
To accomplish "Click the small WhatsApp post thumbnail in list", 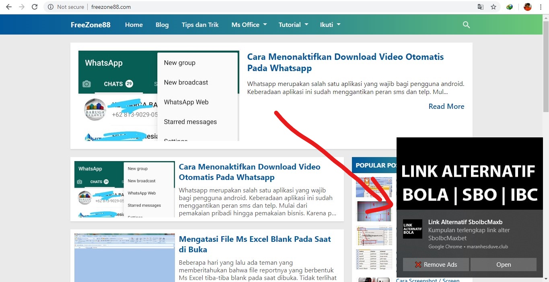I will tap(125, 189).
